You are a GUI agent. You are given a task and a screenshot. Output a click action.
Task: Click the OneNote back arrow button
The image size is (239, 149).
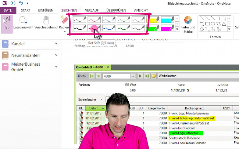pos(13,3)
